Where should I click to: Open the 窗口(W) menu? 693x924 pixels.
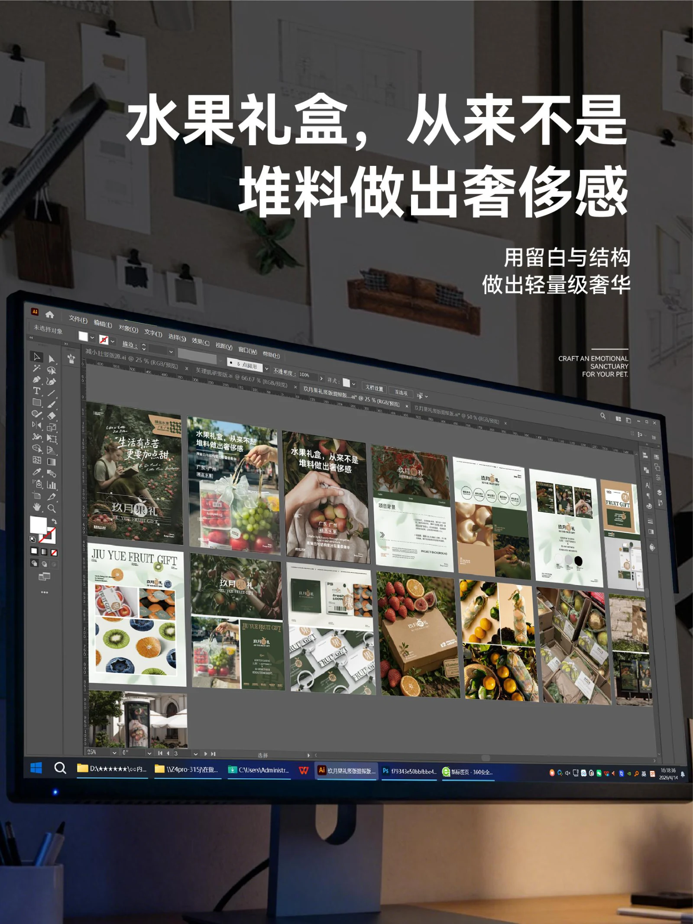click(x=248, y=351)
